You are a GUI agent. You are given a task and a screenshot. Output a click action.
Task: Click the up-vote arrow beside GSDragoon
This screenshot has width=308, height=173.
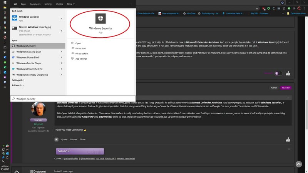17,171
